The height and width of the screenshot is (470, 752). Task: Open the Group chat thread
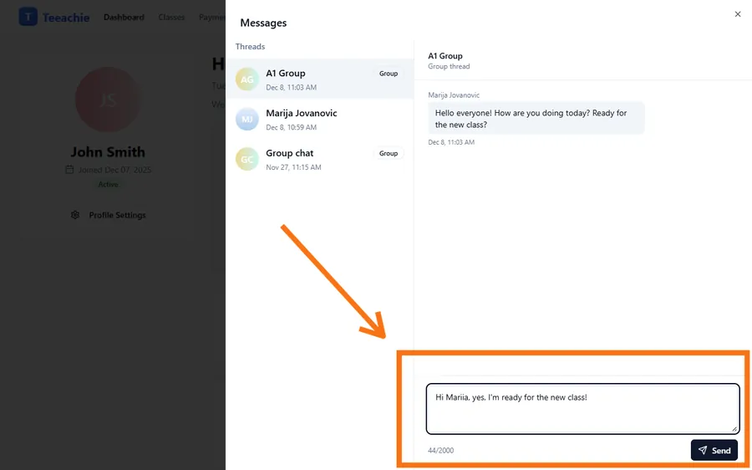point(318,160)
